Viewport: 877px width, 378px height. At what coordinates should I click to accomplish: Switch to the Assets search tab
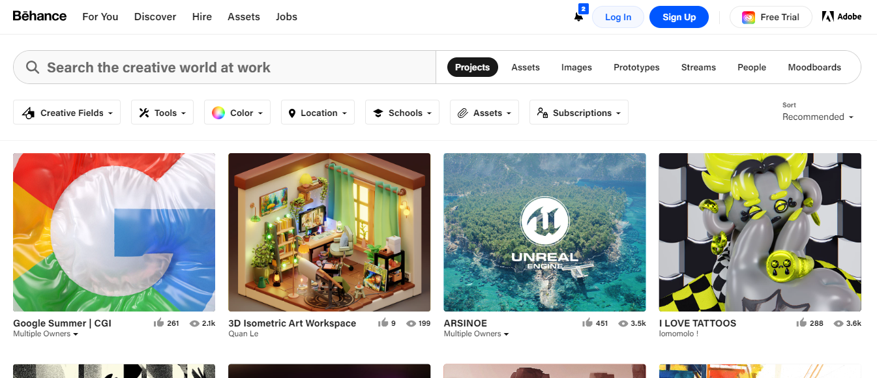pyautogui.click(x=526, y=67)
